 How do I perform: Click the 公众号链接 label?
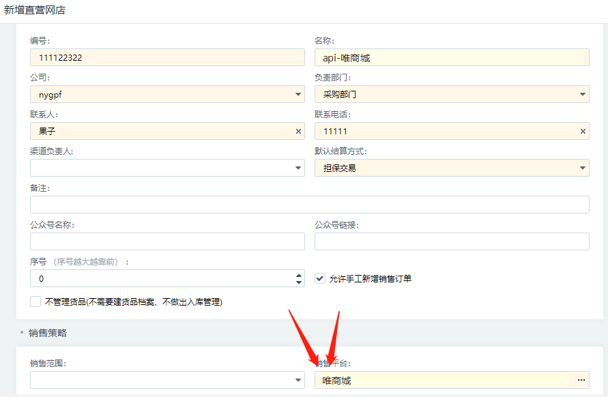[336, 225]
